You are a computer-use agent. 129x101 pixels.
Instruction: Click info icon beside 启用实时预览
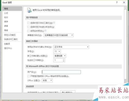[x=45, y=30]
